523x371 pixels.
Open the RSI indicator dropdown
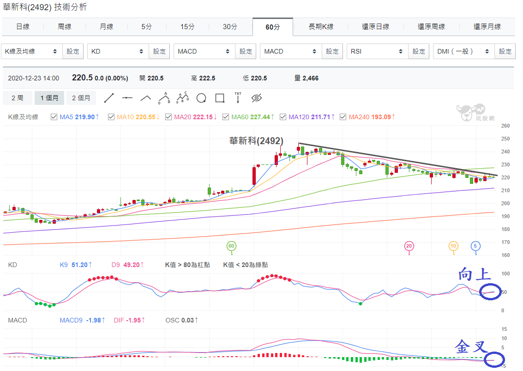[x=378, y=51]
